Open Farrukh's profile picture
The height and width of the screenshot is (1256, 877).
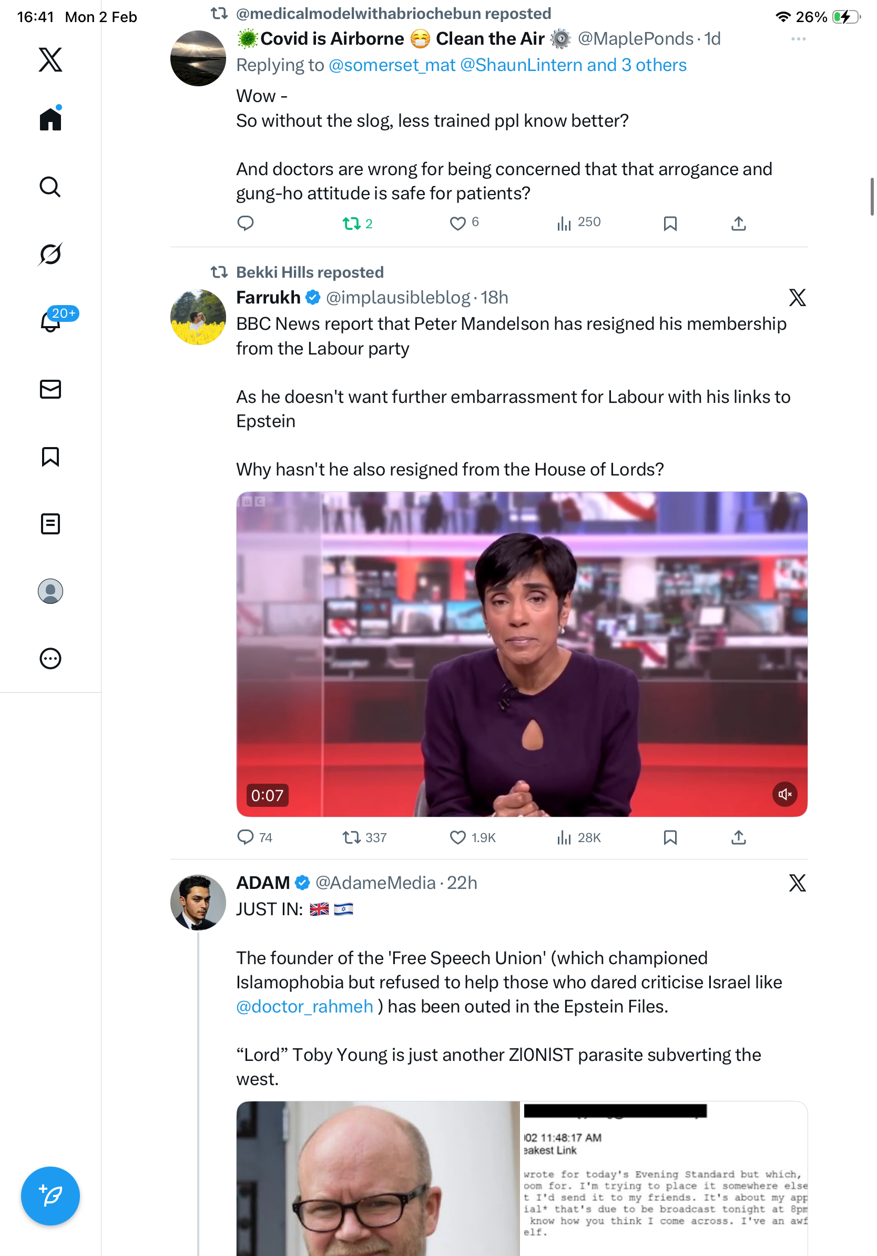tap(198, 317)
